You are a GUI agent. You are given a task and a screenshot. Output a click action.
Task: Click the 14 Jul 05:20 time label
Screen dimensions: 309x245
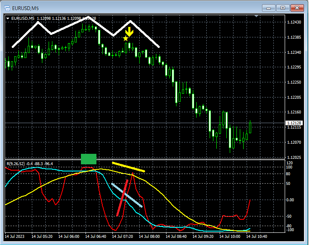[42, 237]
